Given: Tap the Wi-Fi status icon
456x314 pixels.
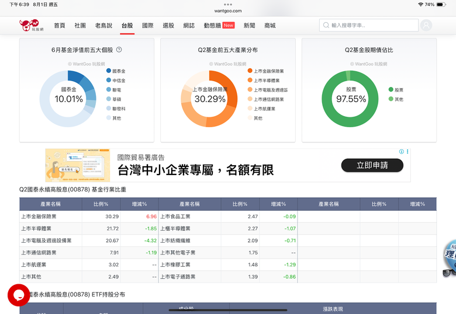Looking at the screenshot, I should tap(420, 4).
